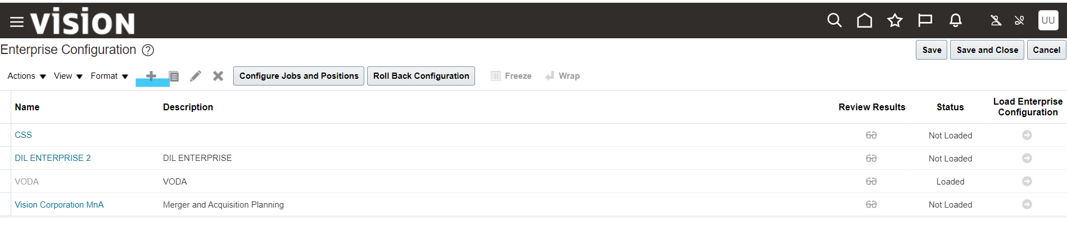View review results for the CSS row
Screen dimensions: 1067x229
(x=871, y=136)
